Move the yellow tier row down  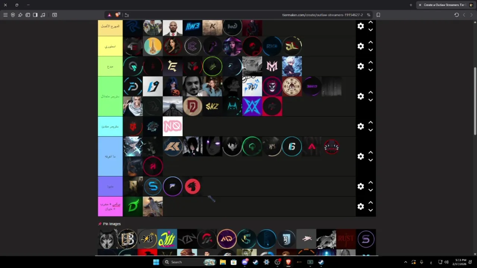[x=370, y=50]
